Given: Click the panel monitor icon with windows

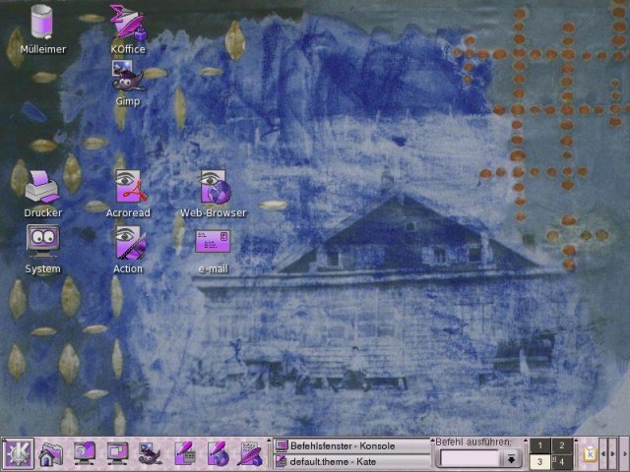Looking at the screenshot, I should [117, 453].
